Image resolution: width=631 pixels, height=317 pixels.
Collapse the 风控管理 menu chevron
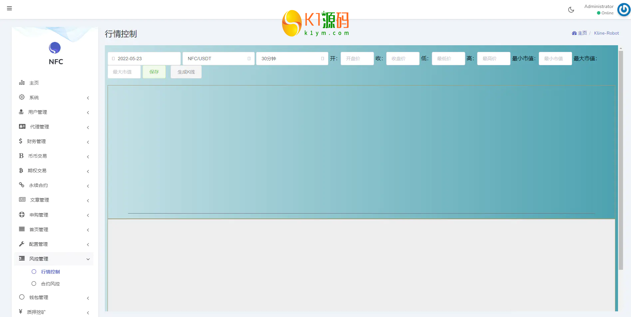(88, 259)
